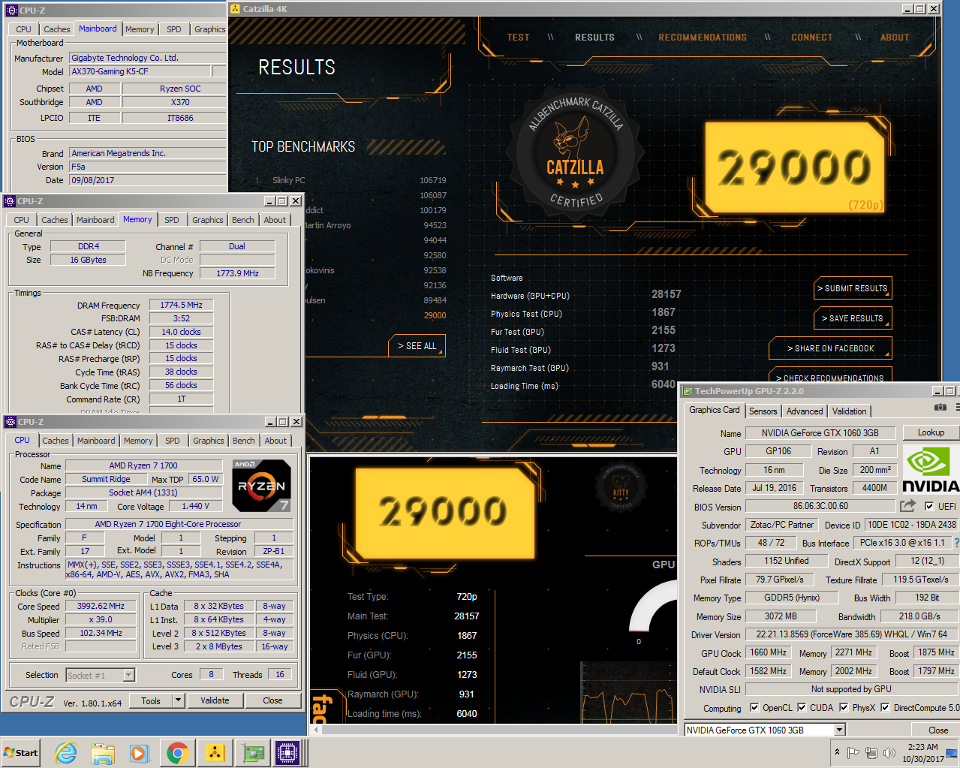Click the Ryzen 7 logo in CPU-Z
The width and height of the screenshot is (960, 768).
pos(261,486)
